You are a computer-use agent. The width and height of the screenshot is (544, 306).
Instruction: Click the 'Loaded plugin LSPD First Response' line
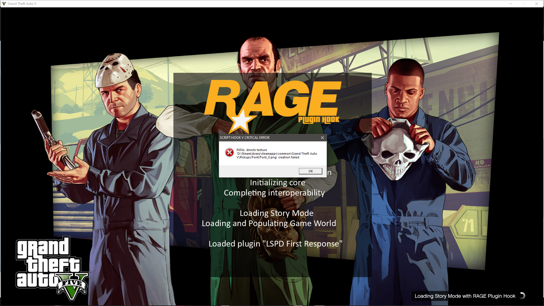(275, 244)
